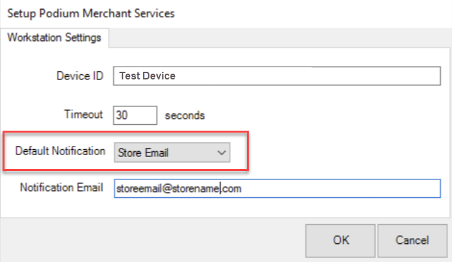Confirm settings with the OK button

pyautogui.click(x=340, y=240)
